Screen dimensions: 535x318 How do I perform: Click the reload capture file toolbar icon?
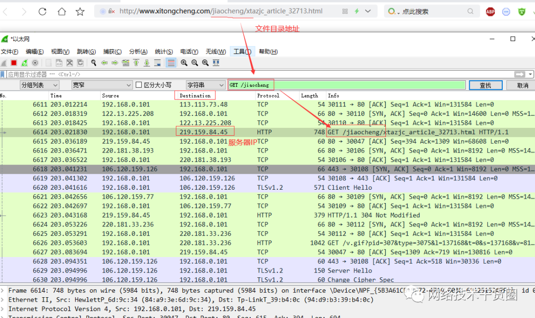coord(80,63)
